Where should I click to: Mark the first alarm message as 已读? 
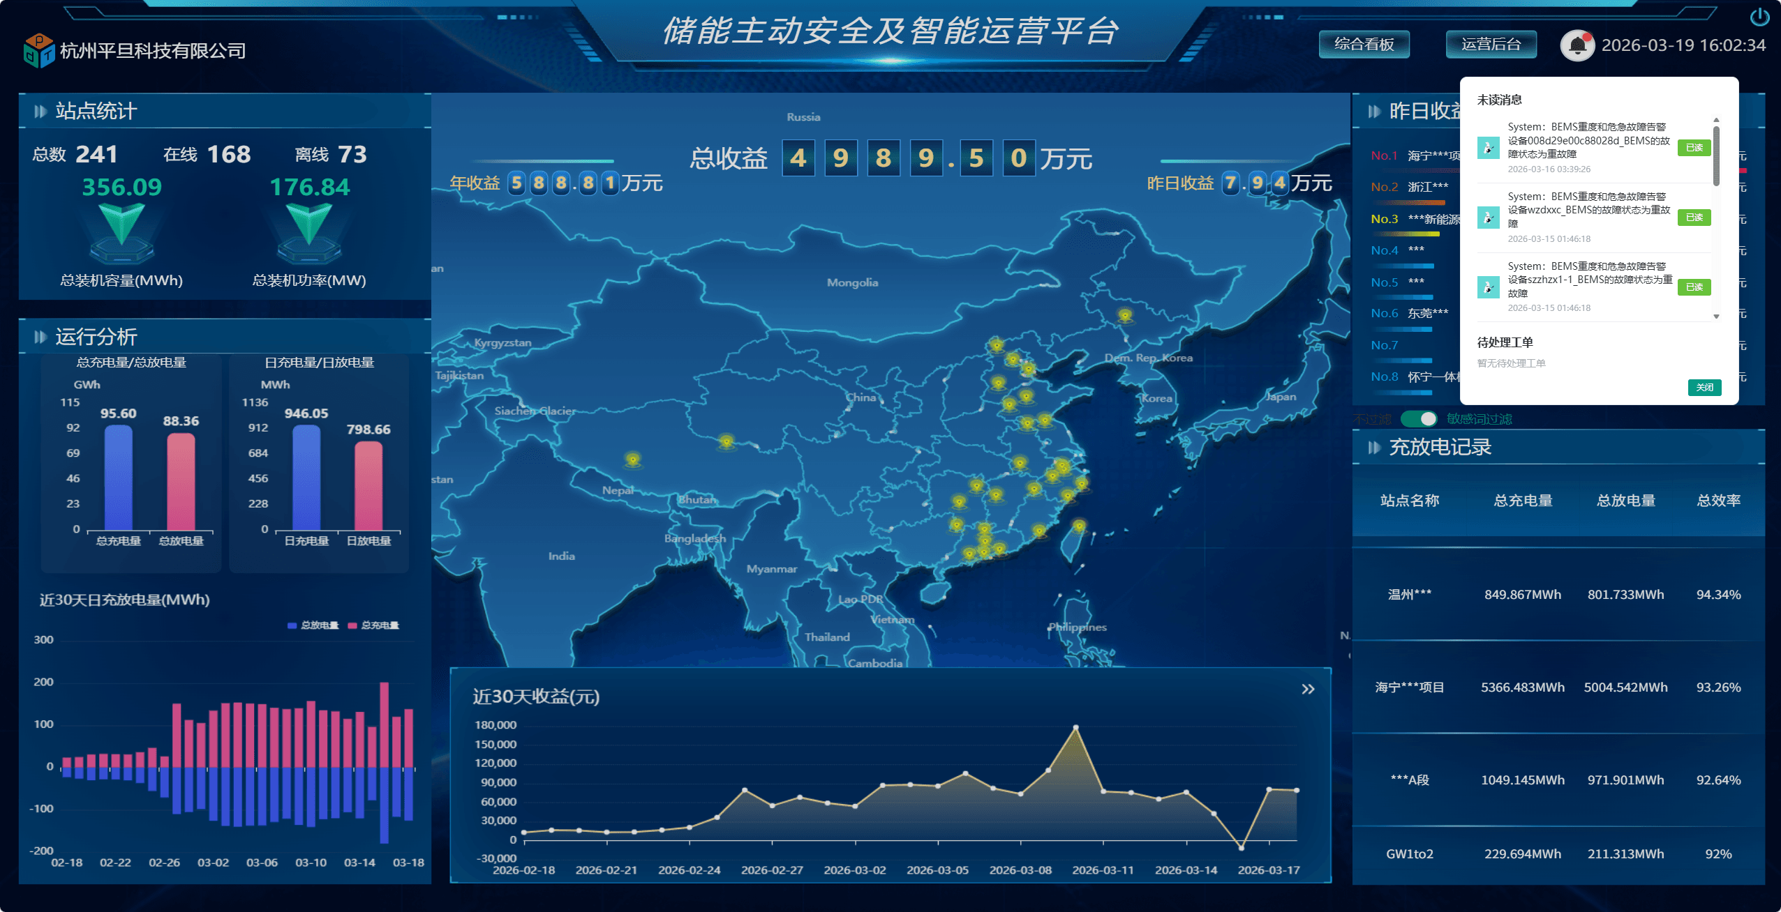pyautogui.click(x=1694, y=148)
